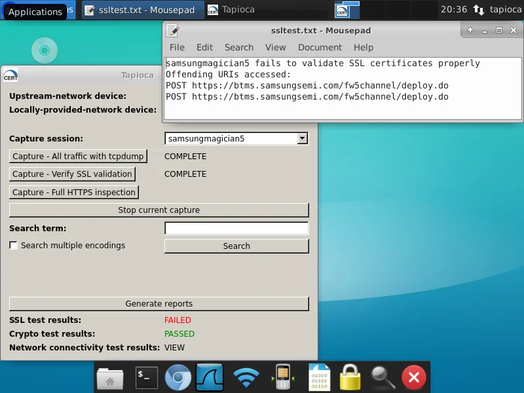This screenshot has height=393, width=524.
Task: Open Mousepad's Document menu
Action: (x=320, y=47)
